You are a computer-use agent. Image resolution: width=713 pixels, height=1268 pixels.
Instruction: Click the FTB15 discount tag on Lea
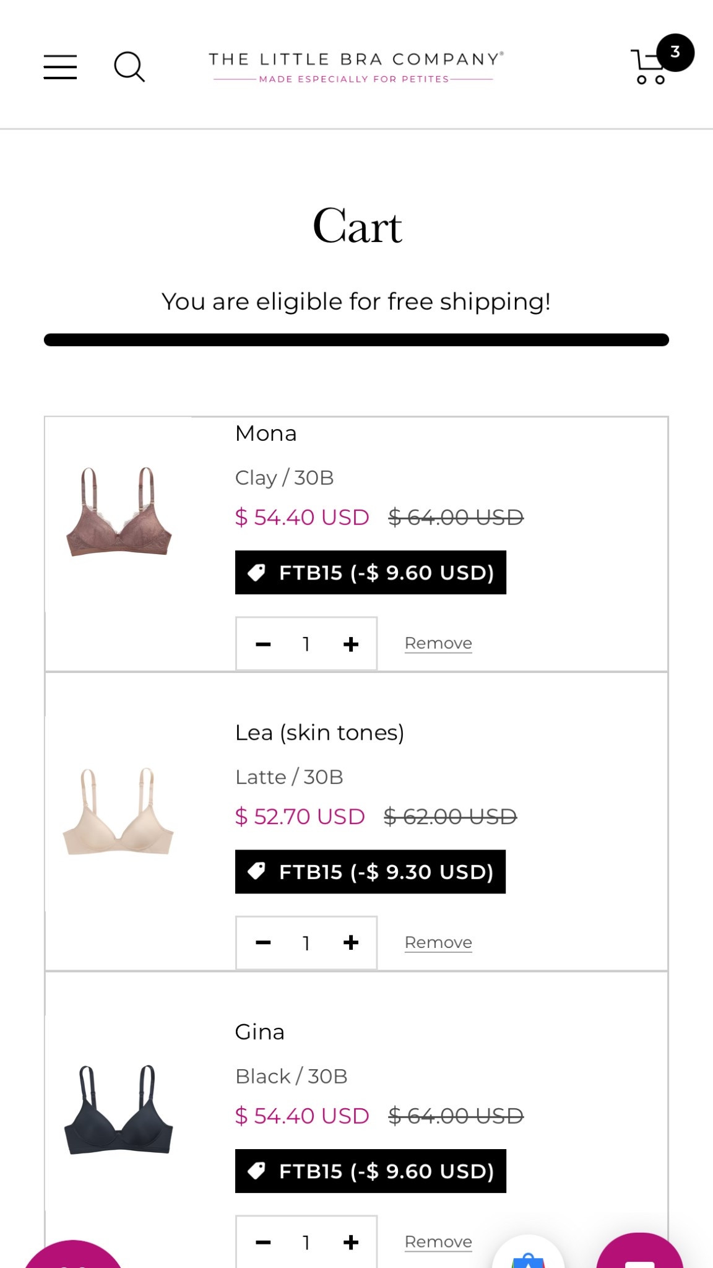tap(370, 872)
